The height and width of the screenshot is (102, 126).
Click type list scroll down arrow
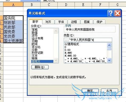[x=109, y=60]
